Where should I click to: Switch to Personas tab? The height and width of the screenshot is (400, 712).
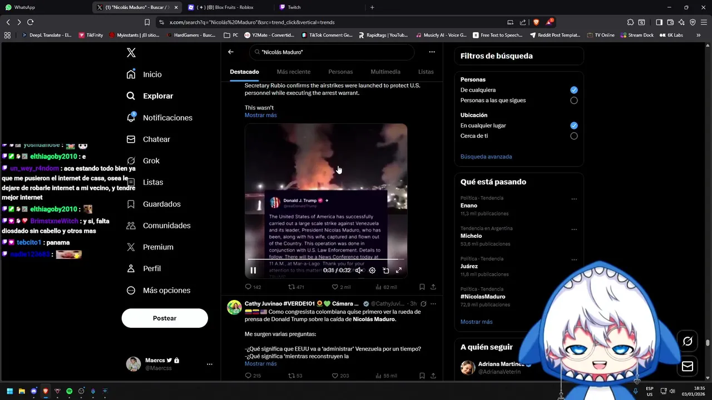point(340,72)
